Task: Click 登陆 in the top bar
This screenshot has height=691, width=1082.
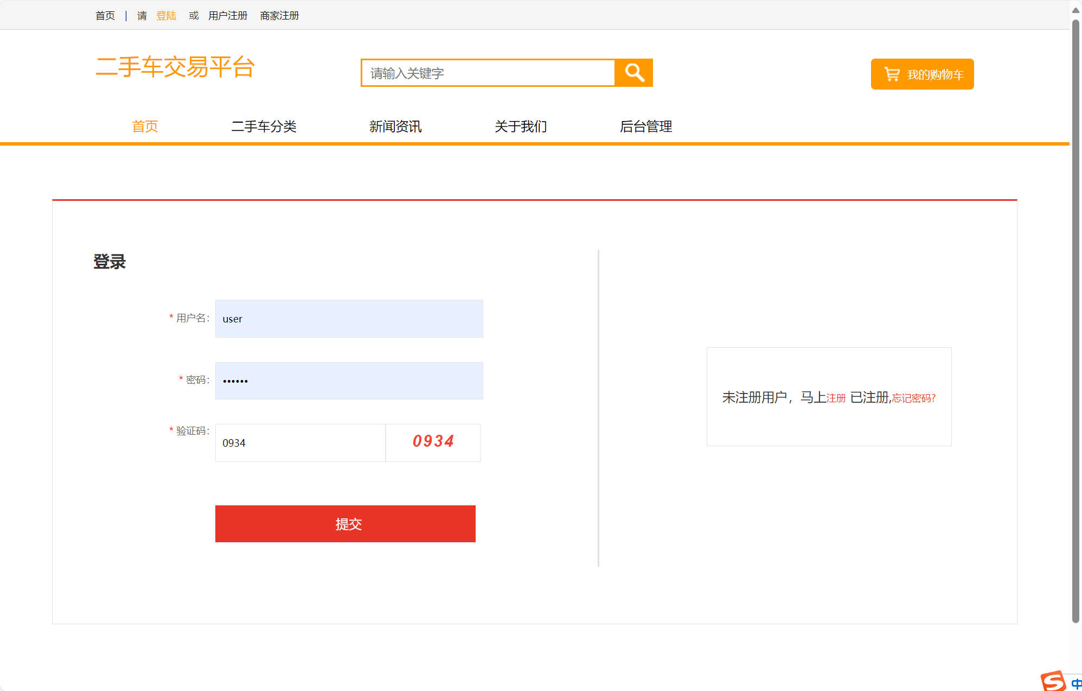Action: (x=167, y=15)
